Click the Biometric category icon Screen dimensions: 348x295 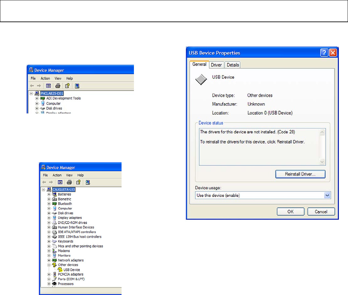(x=54, y=199)
